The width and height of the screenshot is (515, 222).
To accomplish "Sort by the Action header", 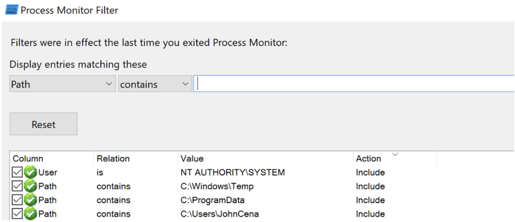I will pyautogui.click(x=395, y=159).
